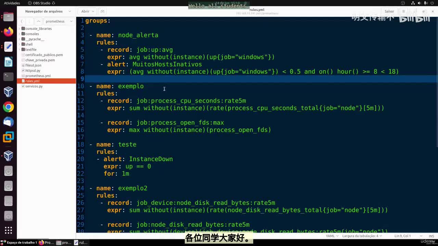Click Atividades in the top bar
Viewport: 438px width, 246px height.
(12, 3)
